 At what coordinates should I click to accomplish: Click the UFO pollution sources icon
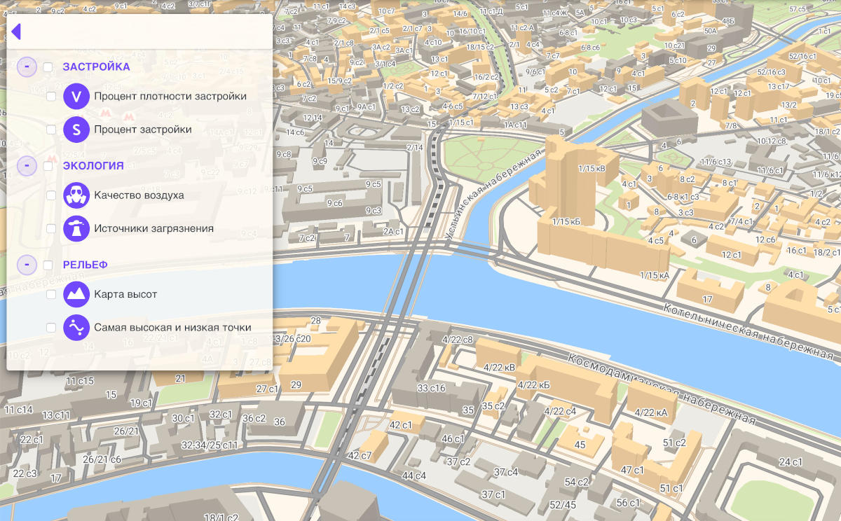[x=76, y=228]
